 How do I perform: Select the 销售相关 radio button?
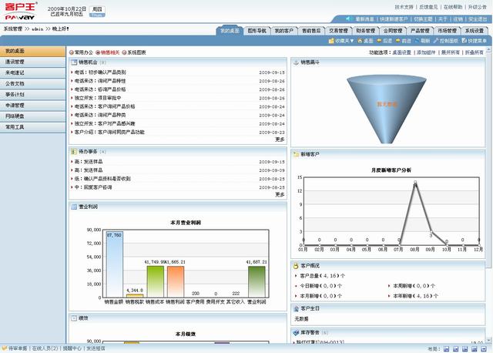pos(98,52)
